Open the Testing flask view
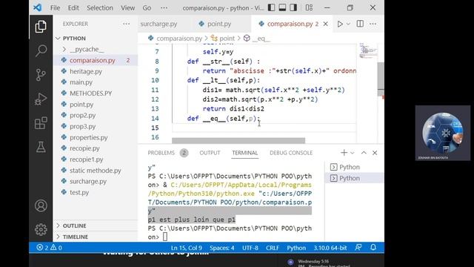Viewport: 474px width, 267px height. tap(41, 147)
